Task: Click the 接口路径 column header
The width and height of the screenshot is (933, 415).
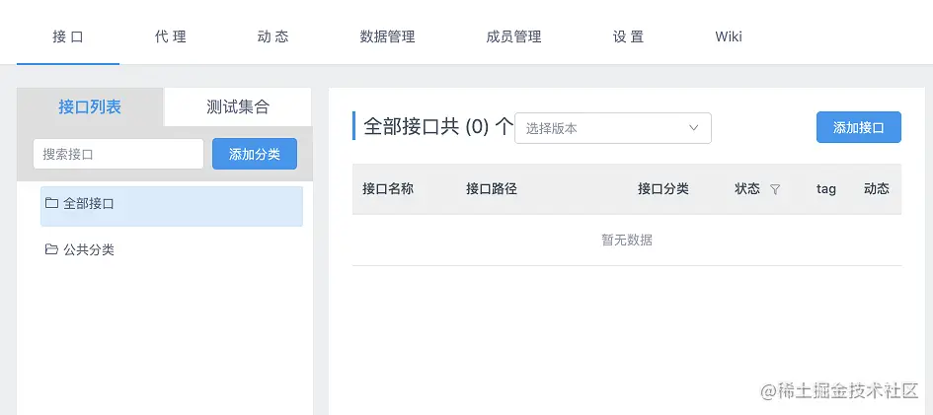Action: [492, 189]
